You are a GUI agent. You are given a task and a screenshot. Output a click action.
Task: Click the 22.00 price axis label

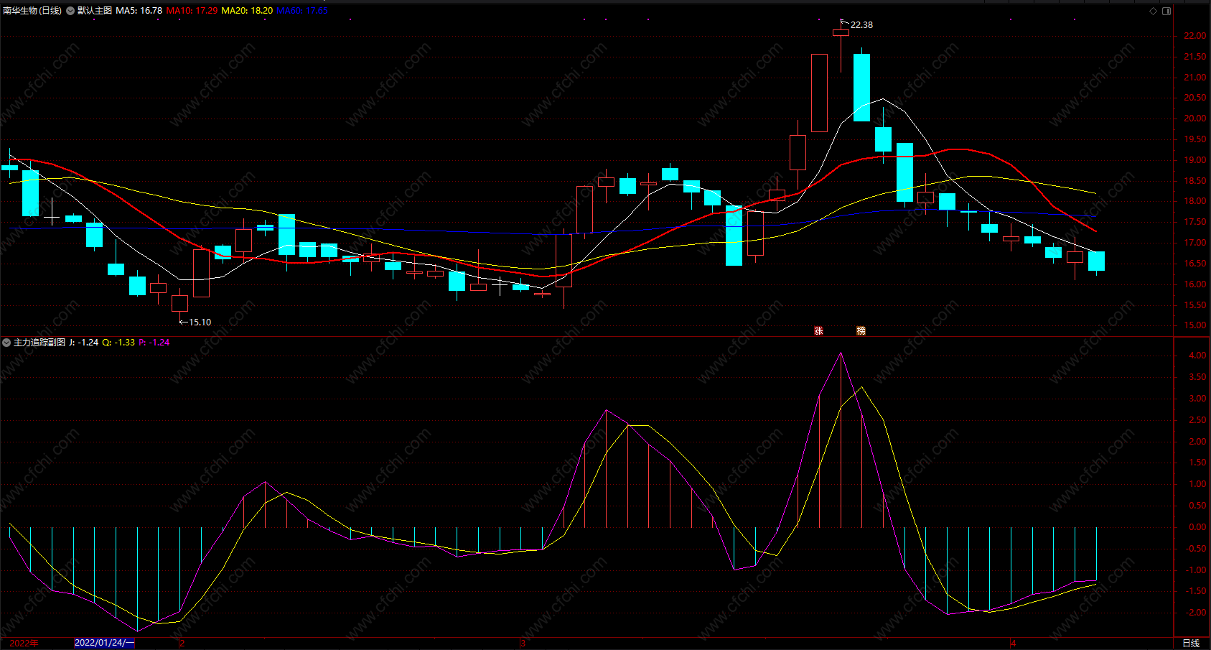pos(1195,36)
